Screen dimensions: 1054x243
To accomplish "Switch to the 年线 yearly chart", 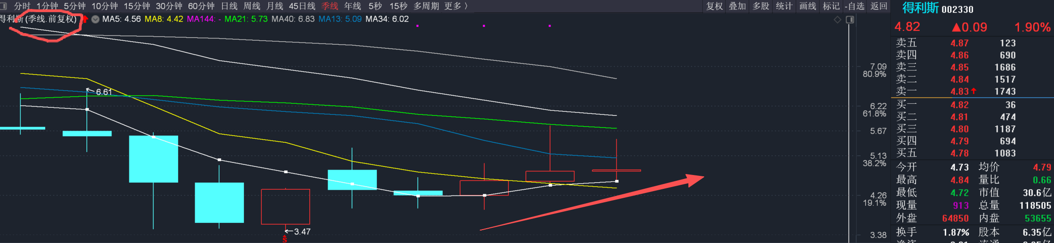I will (x=352, y=6).
